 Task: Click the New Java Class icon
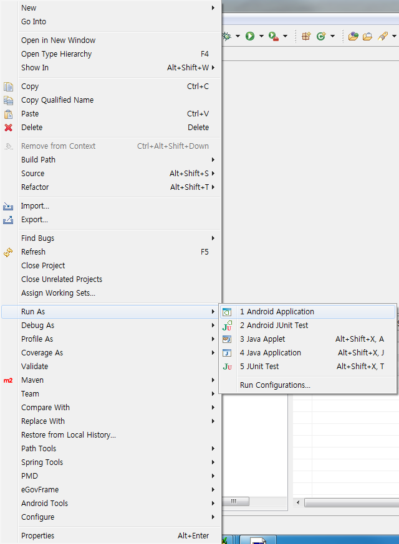coord(321,36)
